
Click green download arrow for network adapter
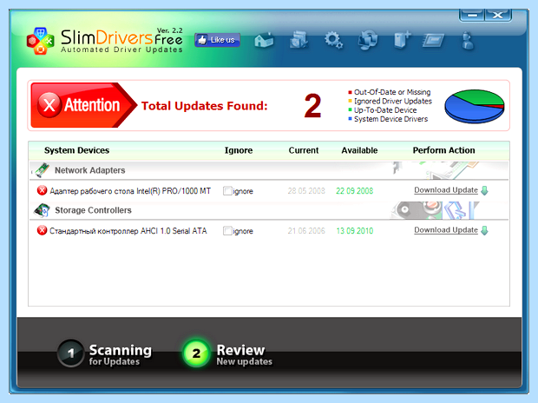tap(484, 191)
